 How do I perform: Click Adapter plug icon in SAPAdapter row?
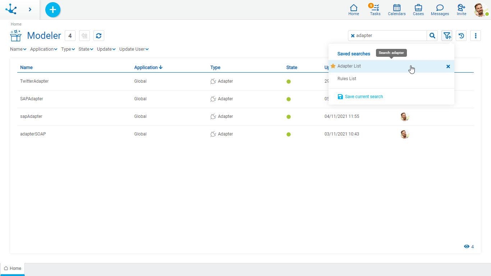[213, 99]
